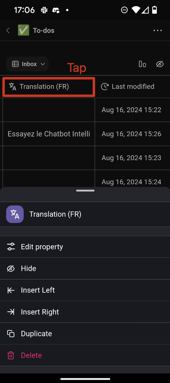Open the Last modified column header menu
Viewport: 170px width, 383px height.
[133, 87]
